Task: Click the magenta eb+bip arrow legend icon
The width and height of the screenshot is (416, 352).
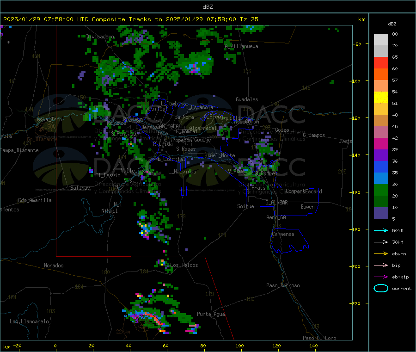Action: (x=381, y=277)
